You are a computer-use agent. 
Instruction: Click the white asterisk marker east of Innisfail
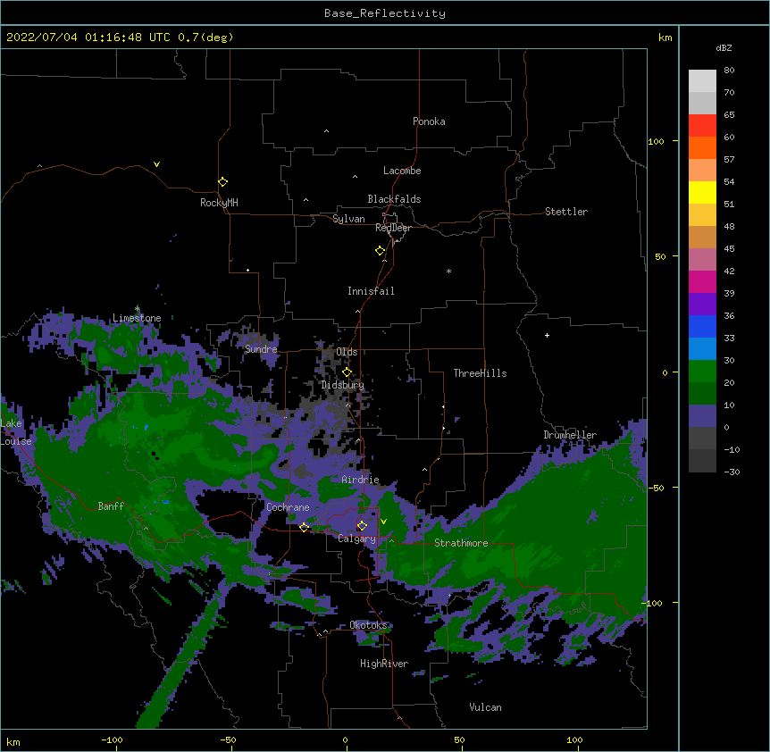[x=448, y=271]
